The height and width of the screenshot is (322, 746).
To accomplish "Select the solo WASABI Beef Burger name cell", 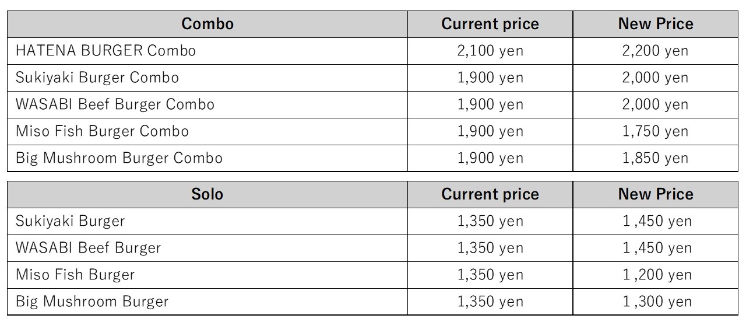I will click(x=88, y=248).
